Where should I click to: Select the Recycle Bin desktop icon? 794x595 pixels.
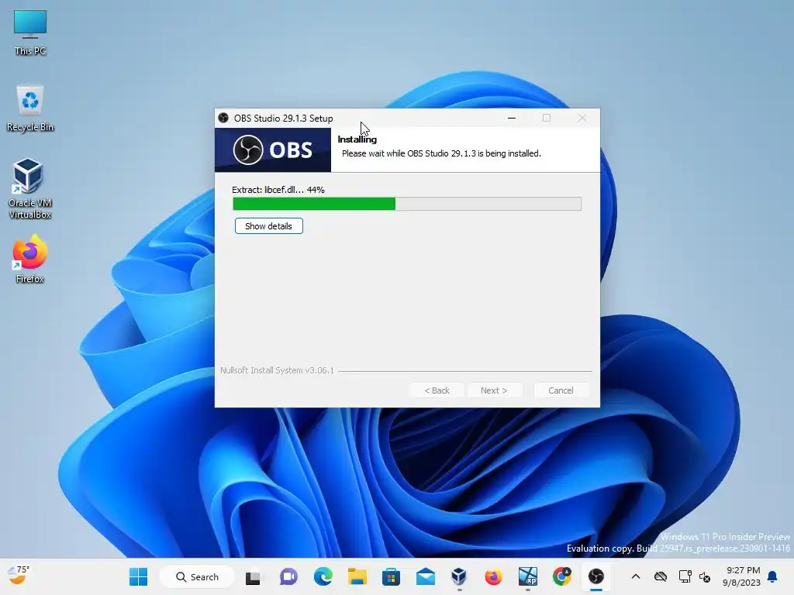pyautogui.click(x=30, y=108)
